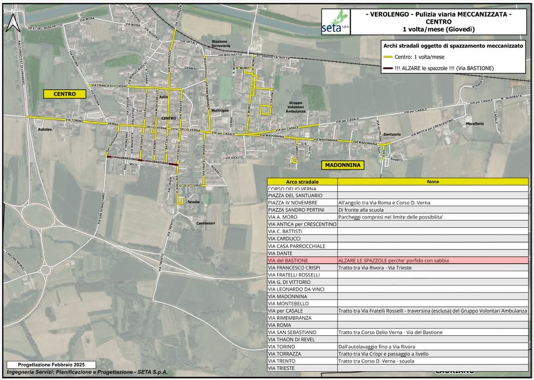Click the note 'Tratto tra Via Crispi e passaggio a livello'
Image resolution: width=534 pixels, height=380 pixels.
click(x=384, y=354)
